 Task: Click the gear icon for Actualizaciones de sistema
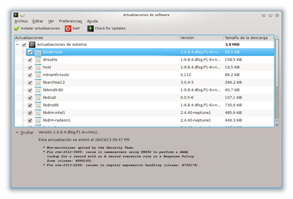[32, 45]
